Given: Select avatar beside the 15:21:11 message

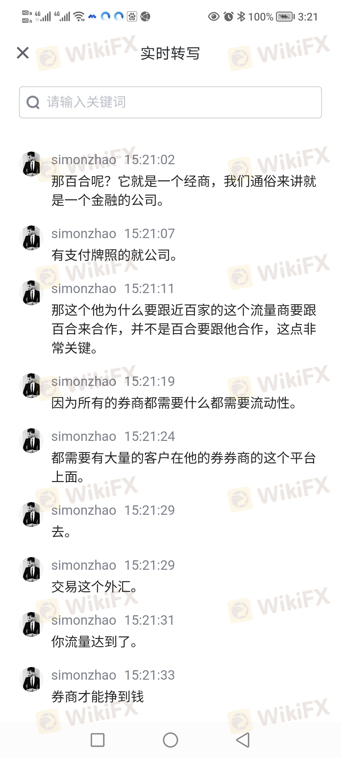Looking at the screenshot, I should [x=31, y=293].
